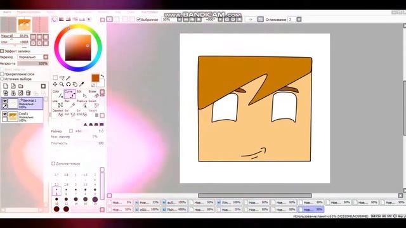406x228 pixels.
Task: Switch to the Win... 100% document tab
Action: tap(229, 203)
